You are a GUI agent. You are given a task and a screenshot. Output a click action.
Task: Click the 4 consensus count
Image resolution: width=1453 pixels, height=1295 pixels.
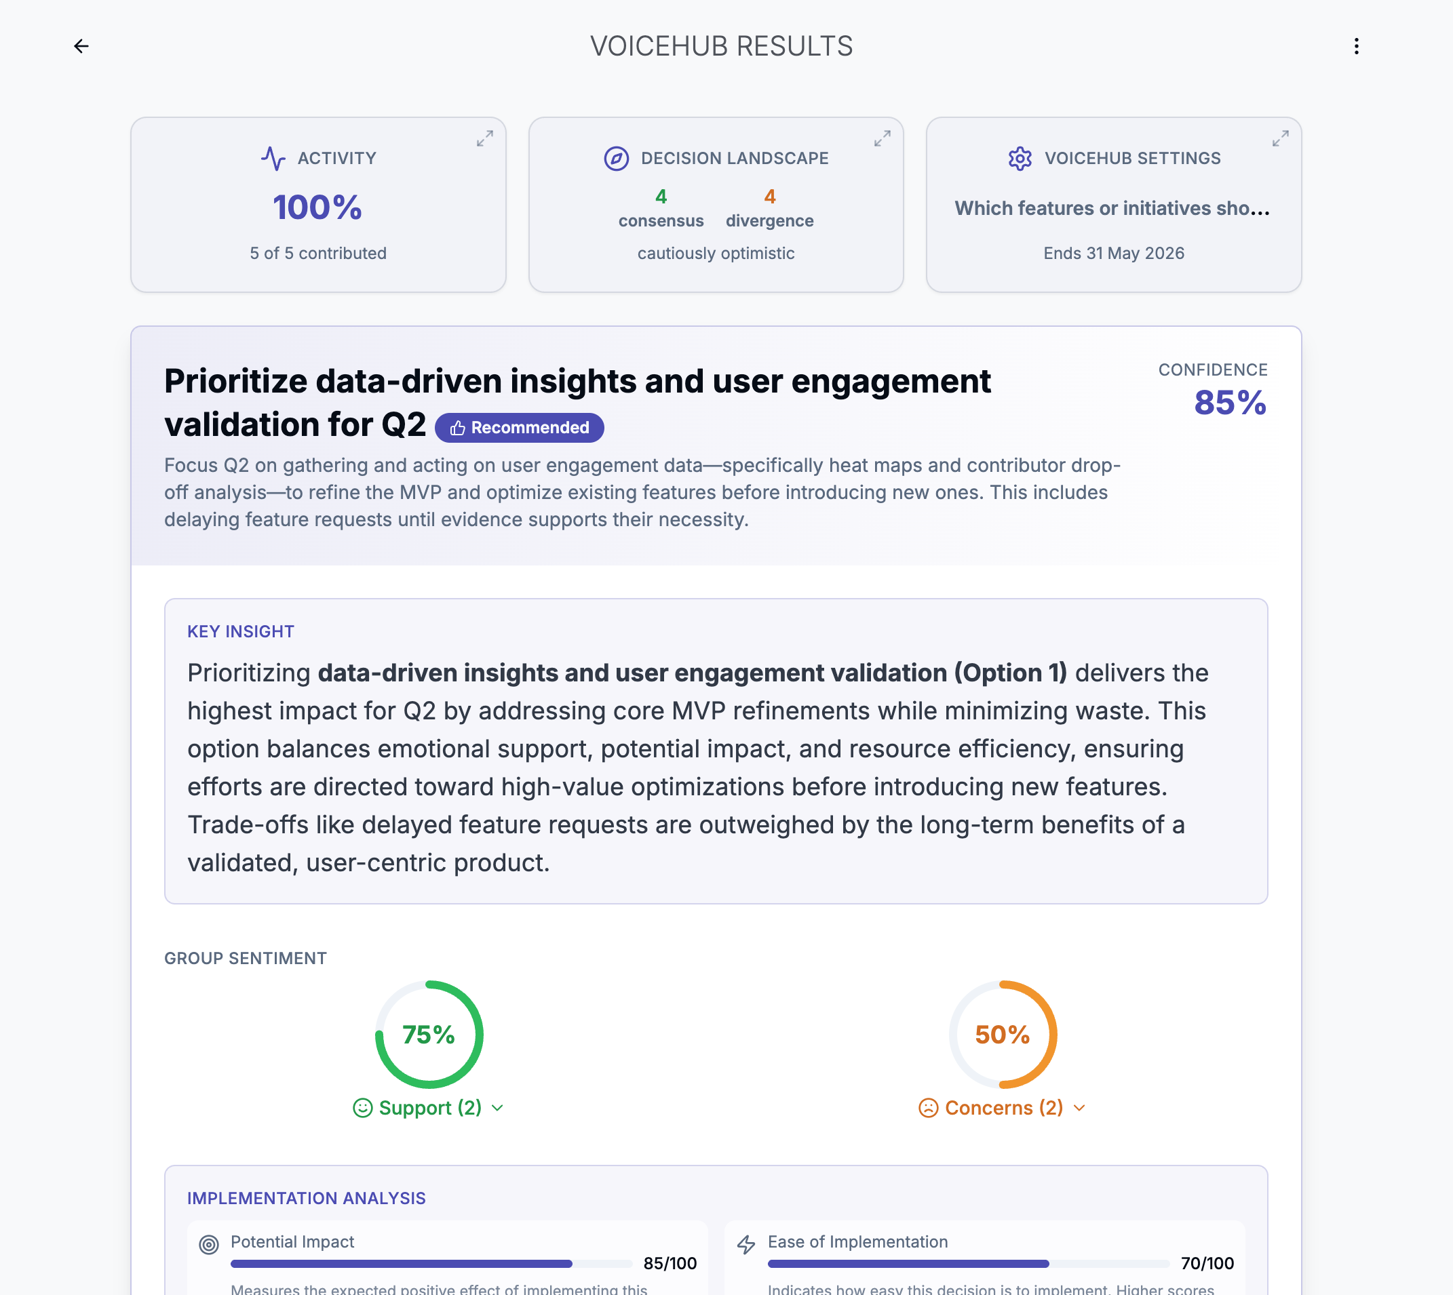(x=661, y=197)
